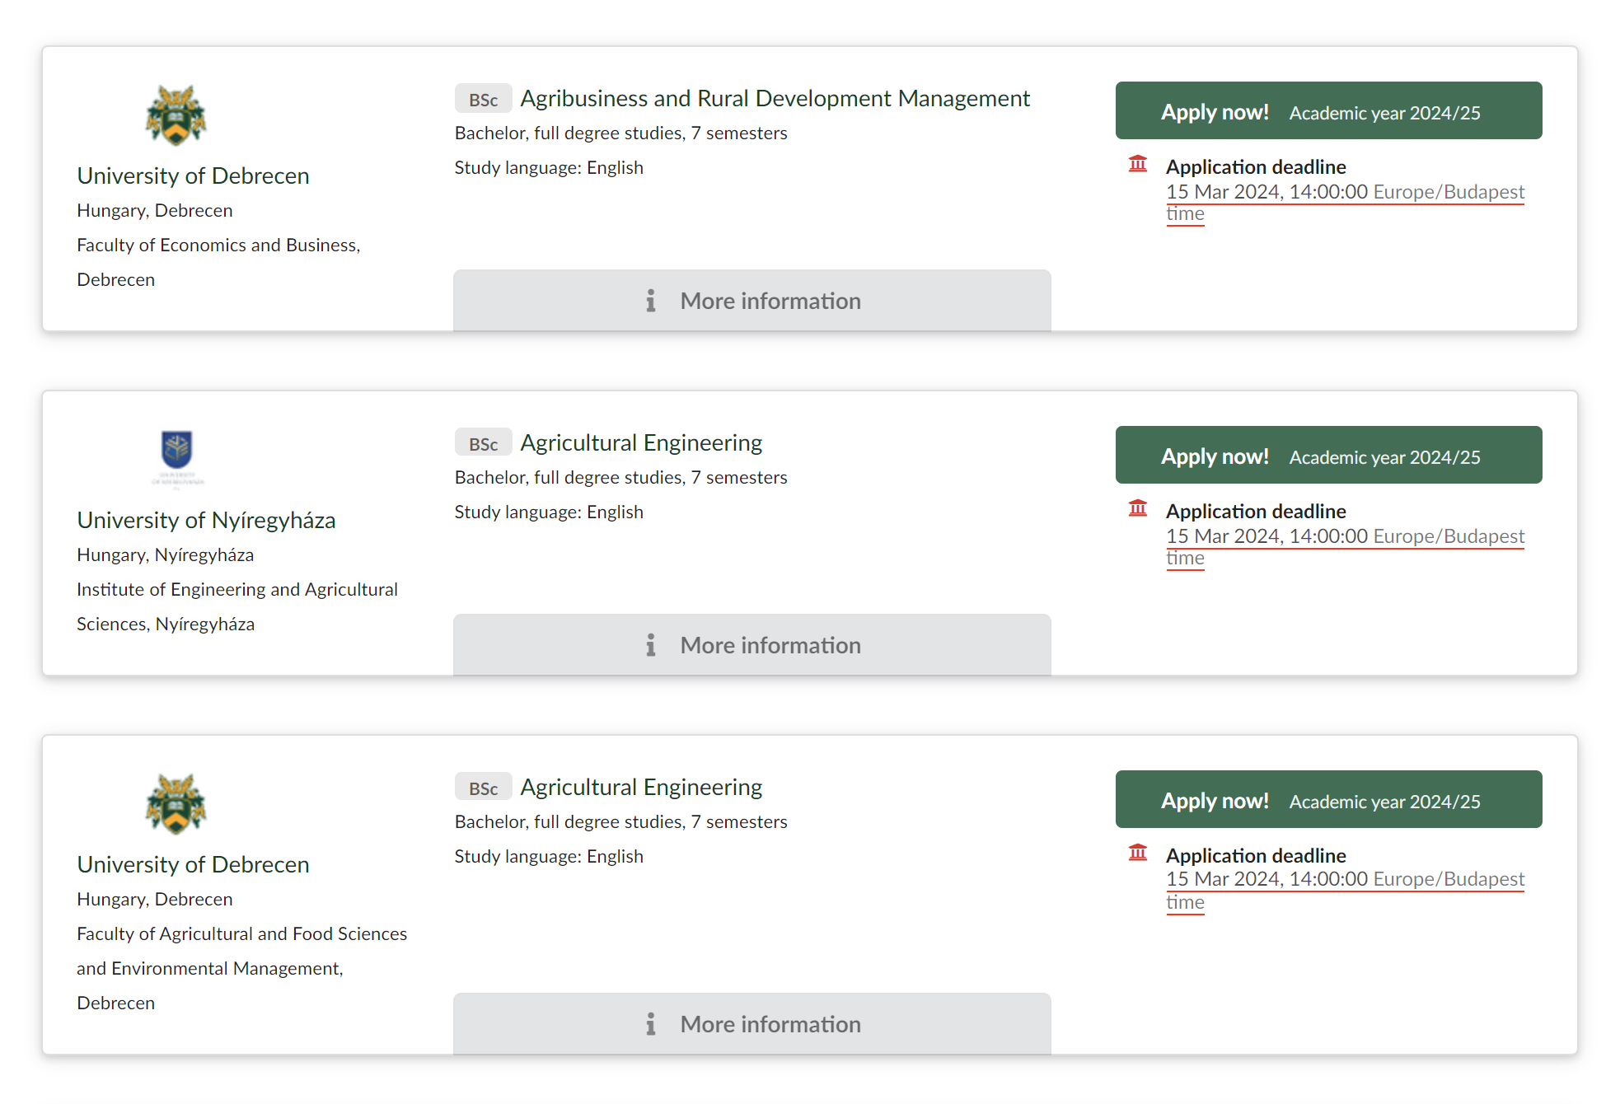
Task: Click 'Application deadline' heading in Nyíregyháza card
Action: click(x=1256, y=511)
